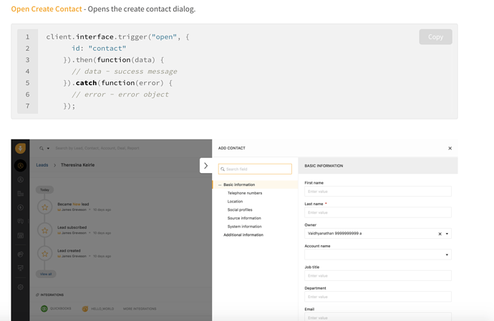This screenshot has height=321, width=494.
Task: Click into the First name field
Action: click(378, 192)
